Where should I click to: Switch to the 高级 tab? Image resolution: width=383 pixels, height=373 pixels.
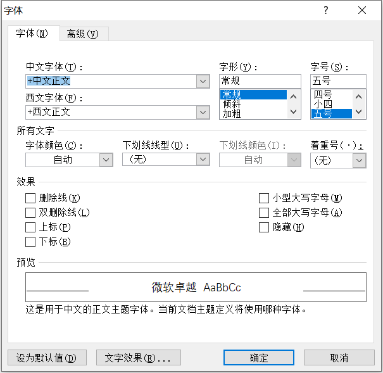click(83, 34)
